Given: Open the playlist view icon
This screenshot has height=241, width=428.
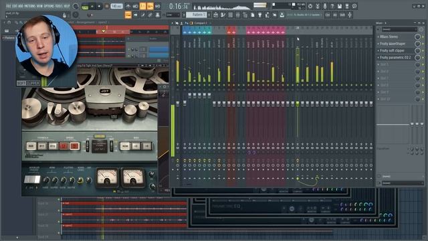Looking at the screenshot, I should [215, 15].
